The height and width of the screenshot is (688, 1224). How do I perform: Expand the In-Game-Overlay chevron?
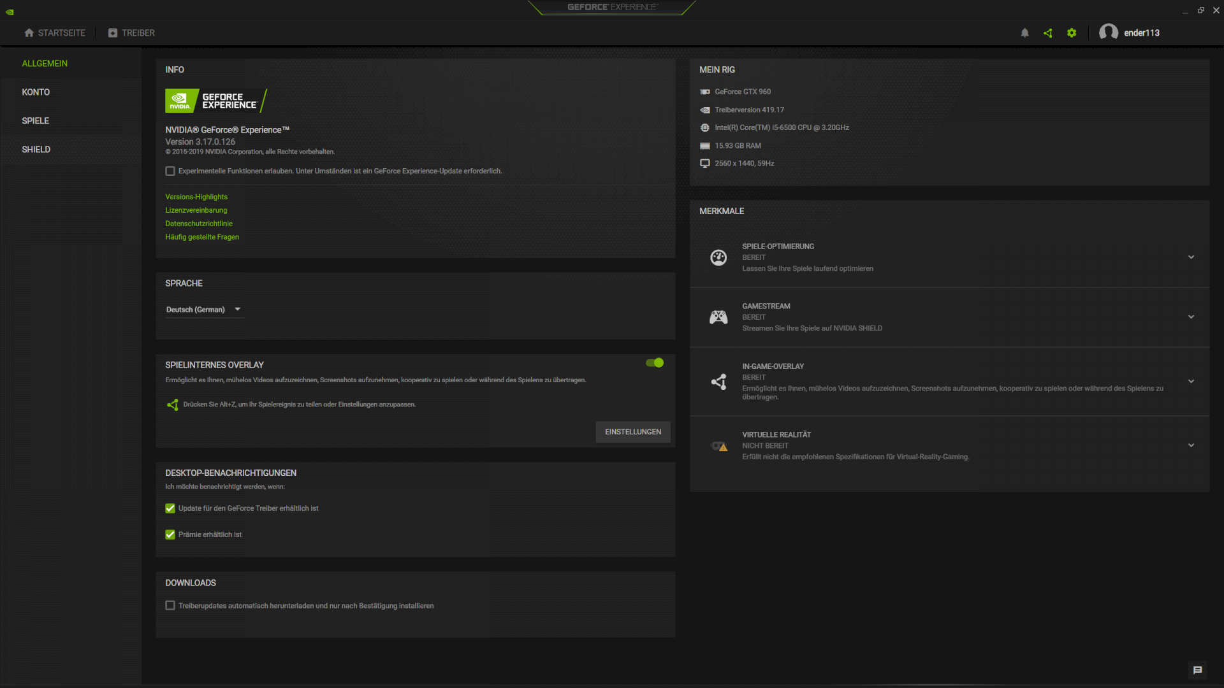coord(1191,382)
